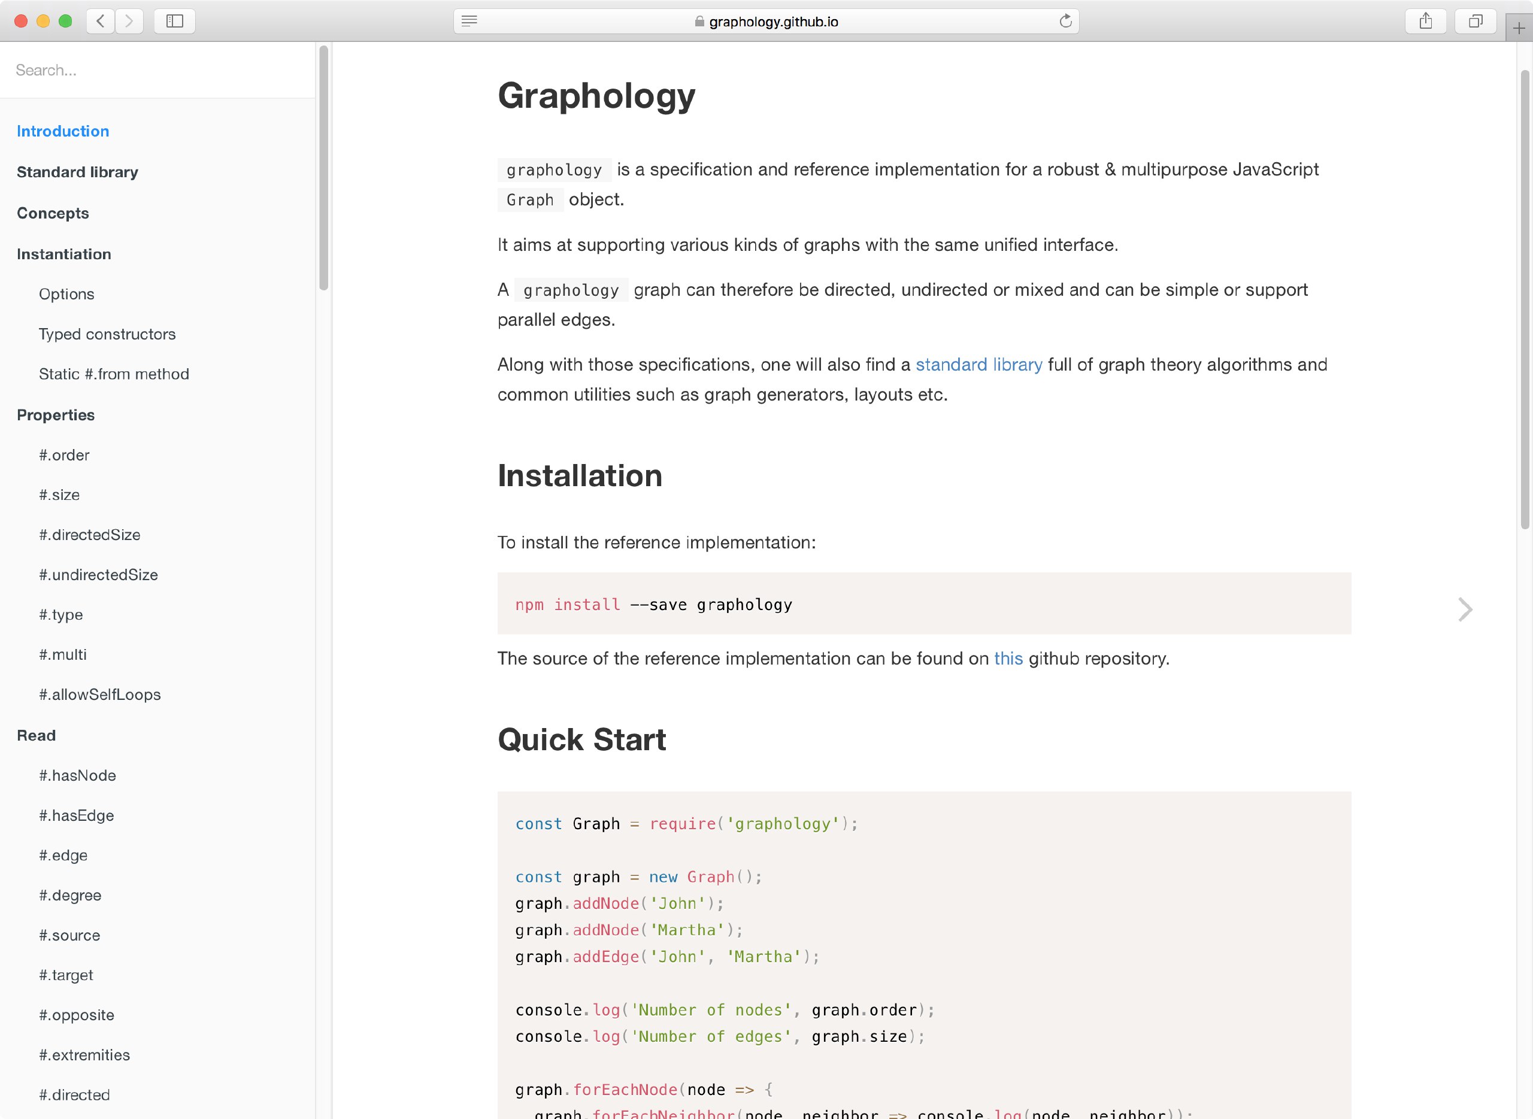Open the Share button in toolbar
This screenshot has width=1533, height=1119.
pyautogui.click(x=1426, y=21)
